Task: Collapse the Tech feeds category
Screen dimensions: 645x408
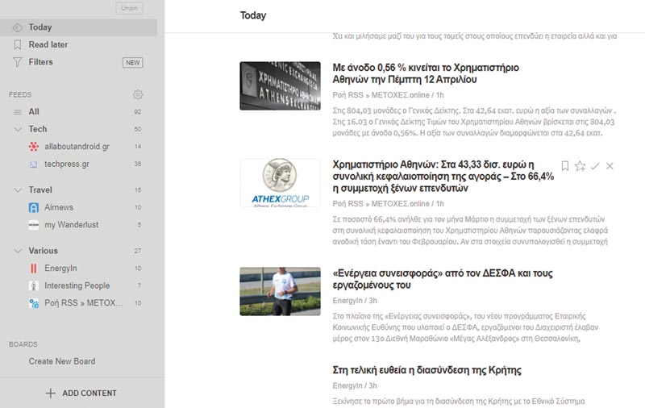Action: pos(18,129)
